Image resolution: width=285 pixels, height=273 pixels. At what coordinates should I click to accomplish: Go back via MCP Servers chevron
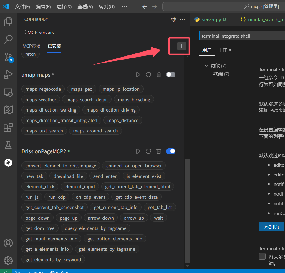click(24, 32)
